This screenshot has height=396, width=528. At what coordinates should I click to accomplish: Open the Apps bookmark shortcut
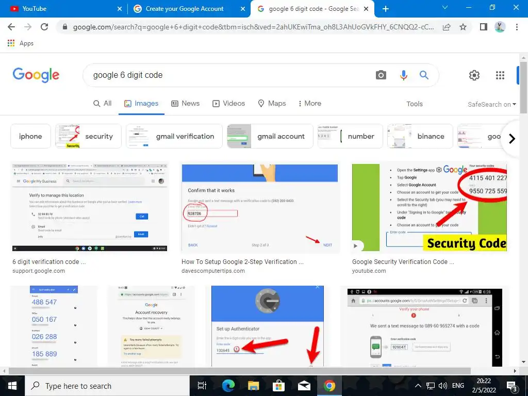coord(21,43)
